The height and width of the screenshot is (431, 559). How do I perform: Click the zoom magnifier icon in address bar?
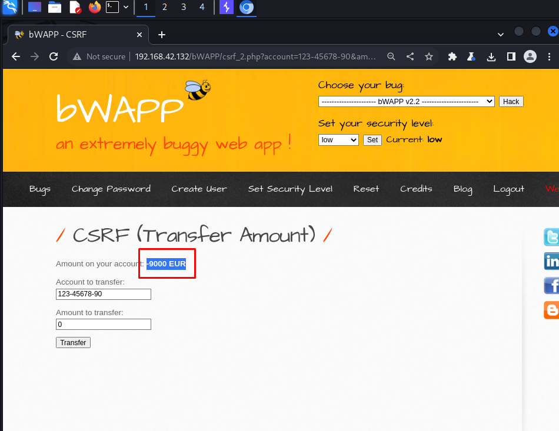pos(391,56)
